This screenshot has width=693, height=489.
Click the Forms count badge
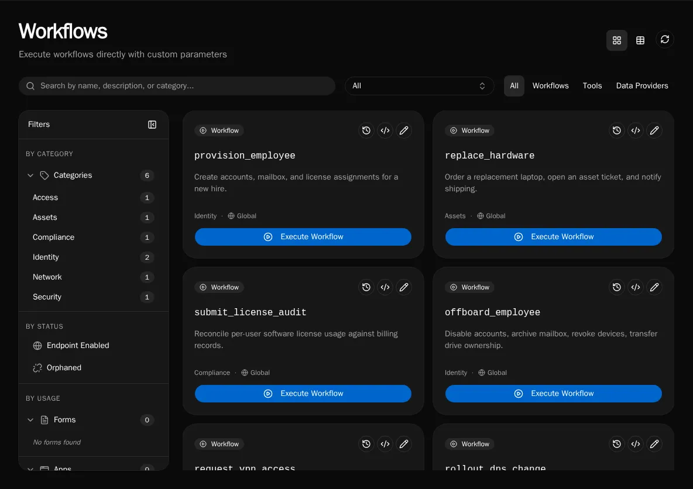(x=147, y=419)
